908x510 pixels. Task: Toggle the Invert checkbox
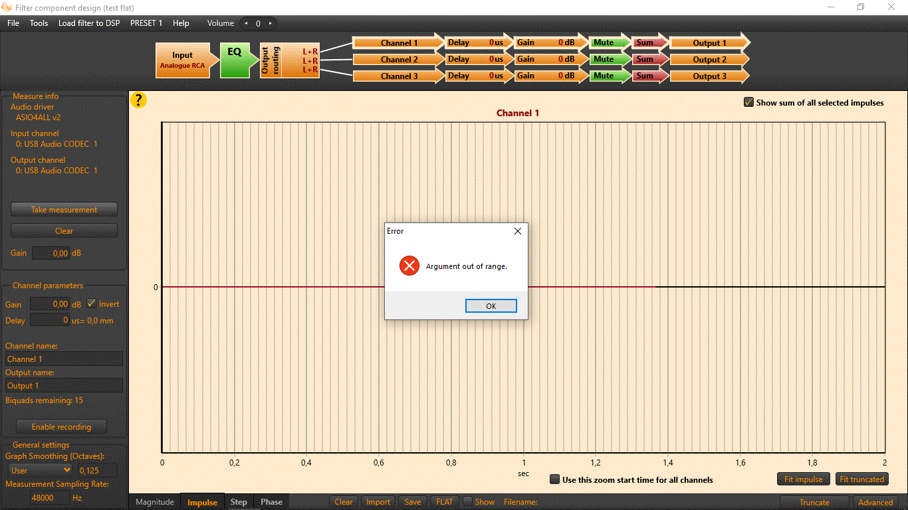pyautogui.click(x=92, y=303)
